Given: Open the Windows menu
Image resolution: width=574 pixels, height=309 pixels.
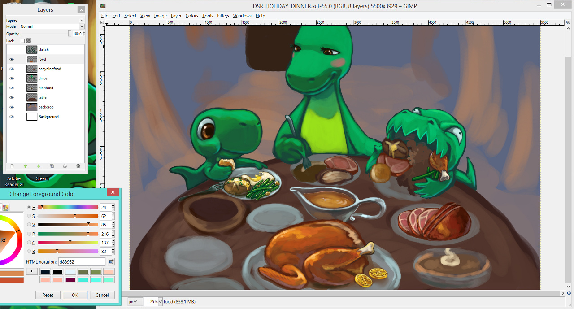Looking at the screenshot, I should tap(242, 16).
